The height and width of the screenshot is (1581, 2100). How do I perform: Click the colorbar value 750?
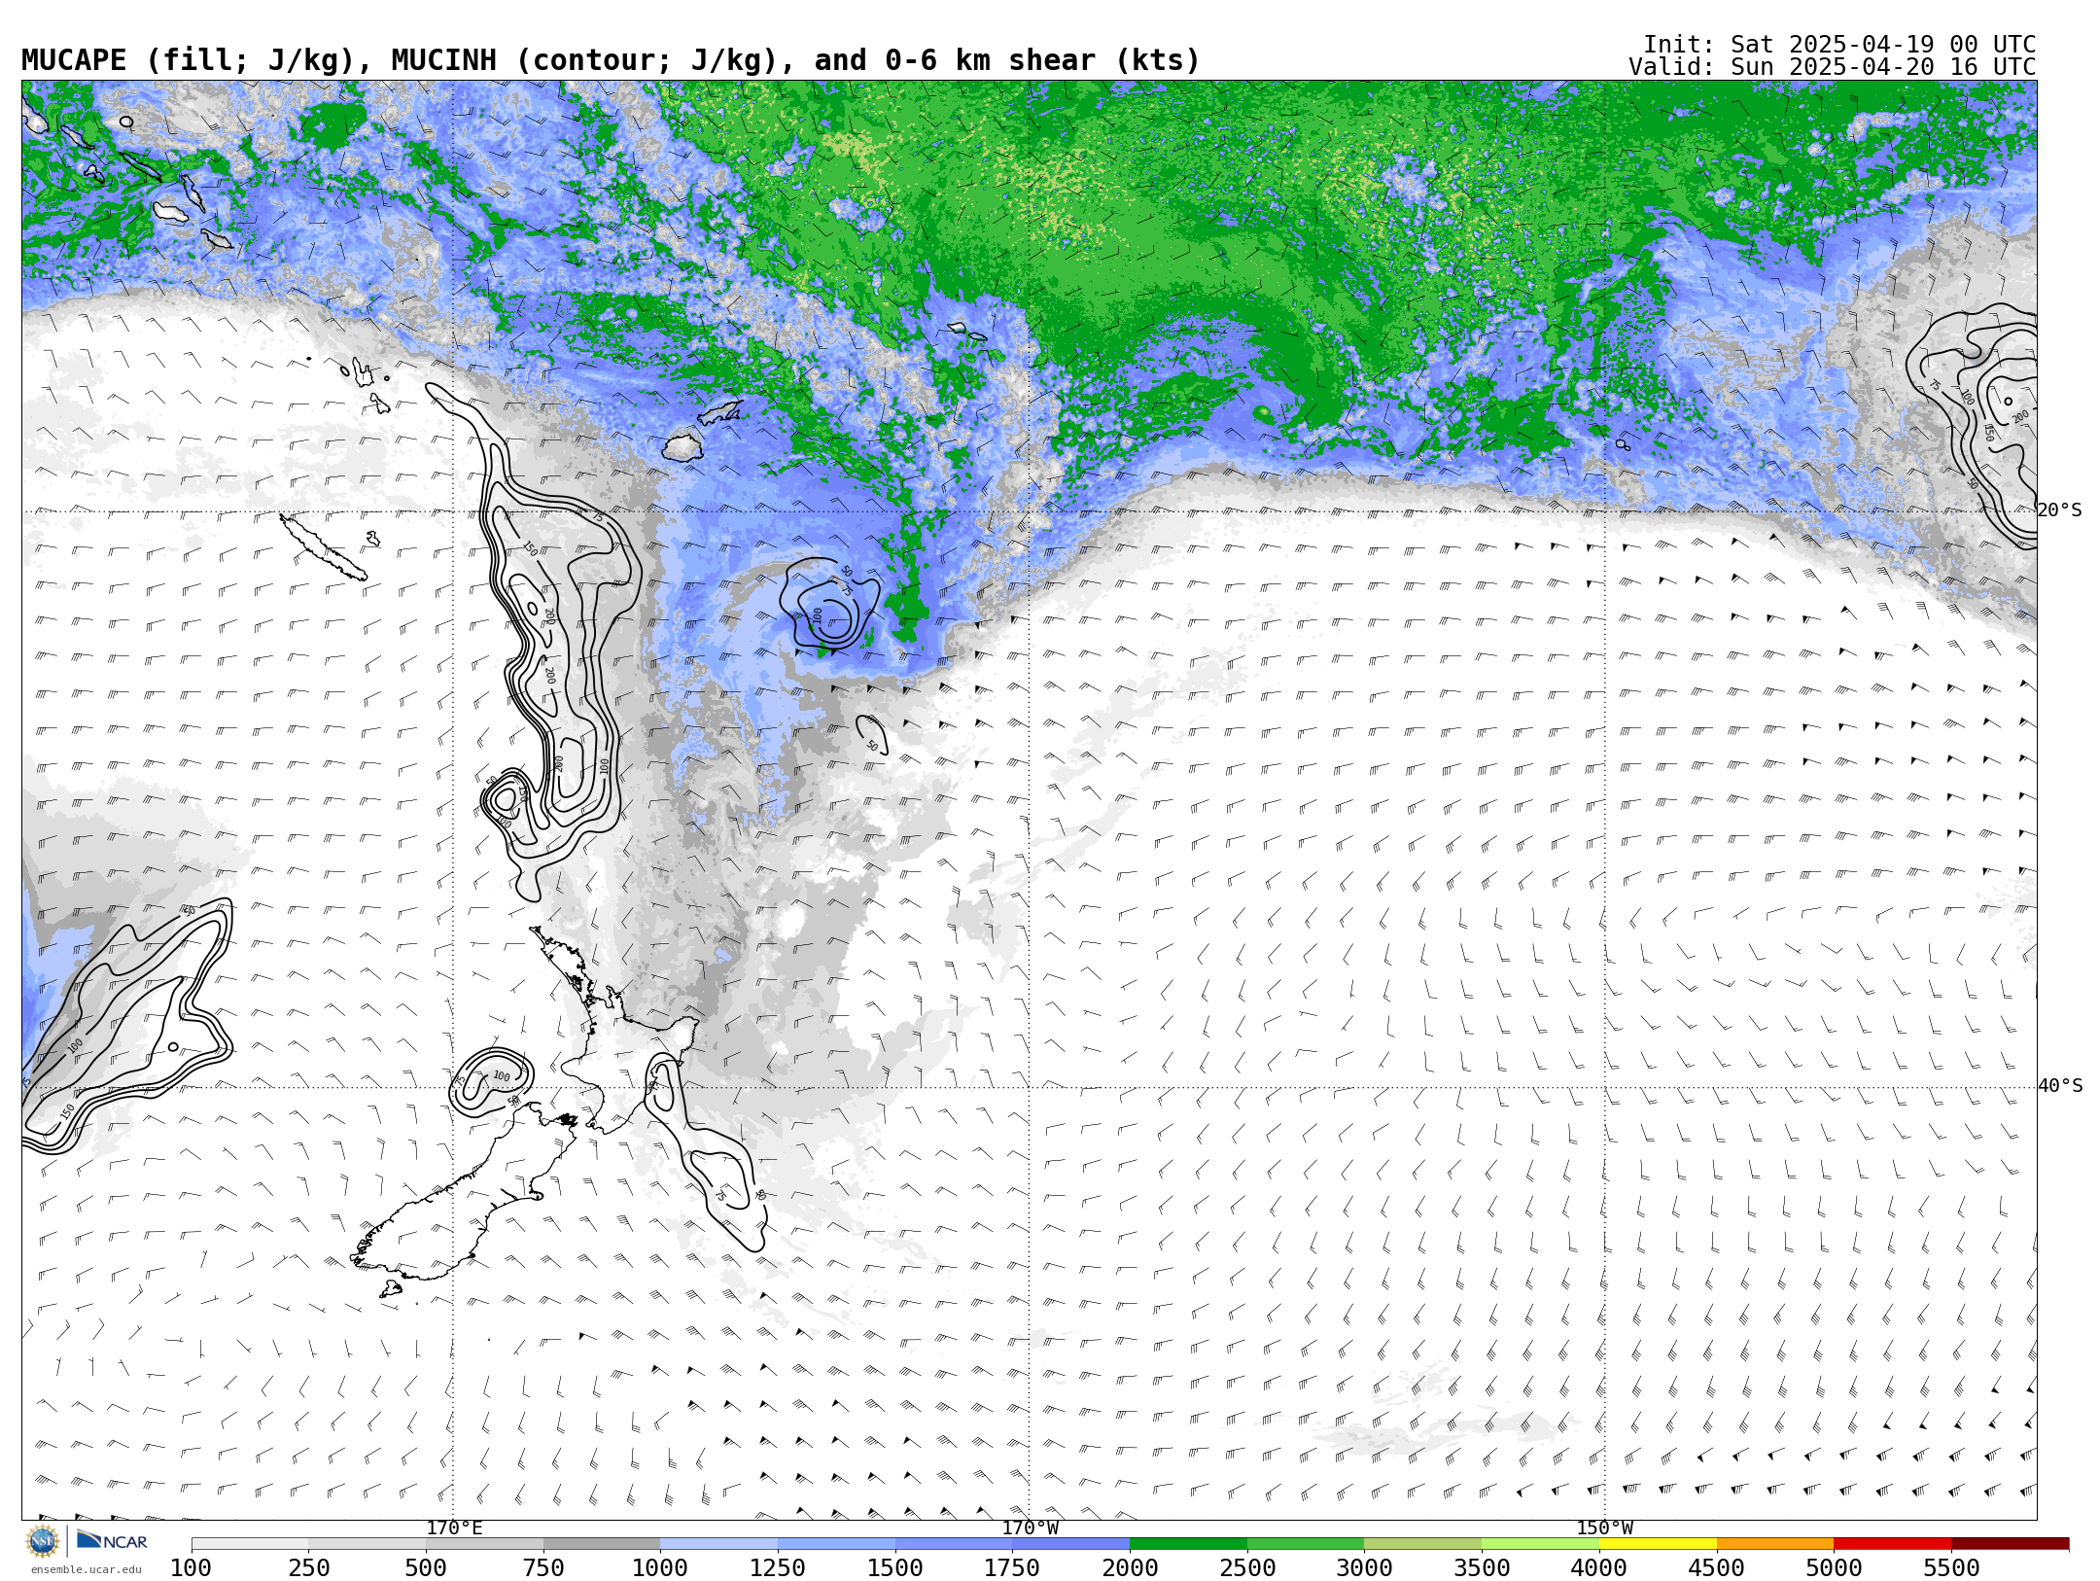[543, 1568]
